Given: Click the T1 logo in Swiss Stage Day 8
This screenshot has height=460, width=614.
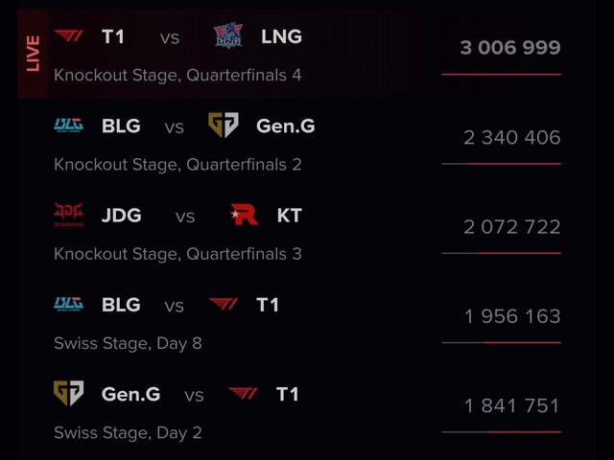Looking at the screenshot, I should [x=224, y=305].
